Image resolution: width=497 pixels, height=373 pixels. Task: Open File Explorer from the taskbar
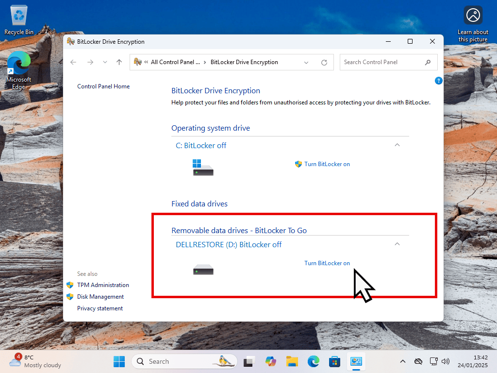(292, 361)
